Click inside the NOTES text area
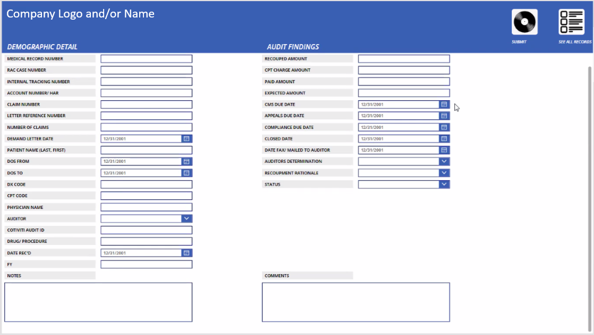Image resolution: width=594 pixels, height=335 pixels. 98,302
